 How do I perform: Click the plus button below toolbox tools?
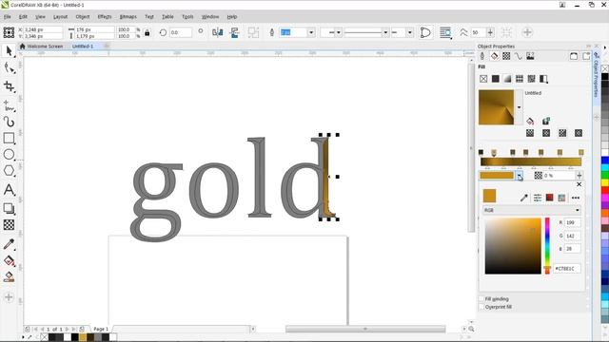tap(9, 297)
